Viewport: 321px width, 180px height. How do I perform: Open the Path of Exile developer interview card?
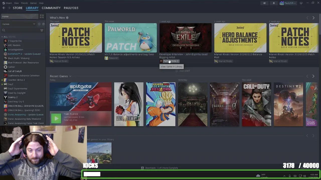coord(186,38)
